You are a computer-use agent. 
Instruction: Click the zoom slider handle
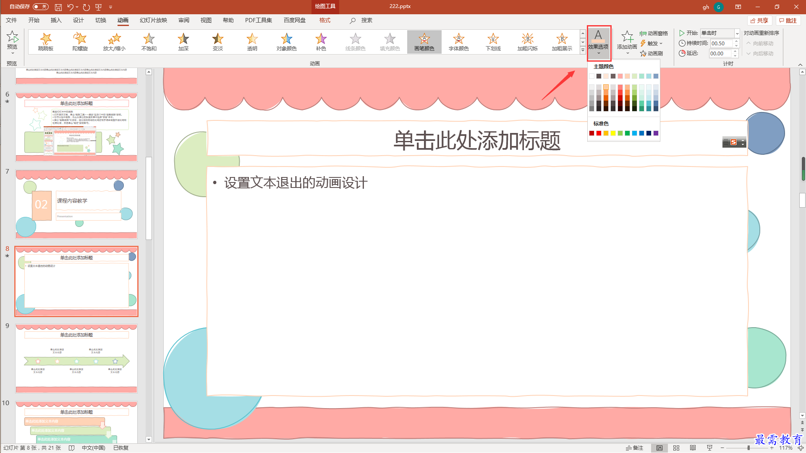tap(748, 448)
